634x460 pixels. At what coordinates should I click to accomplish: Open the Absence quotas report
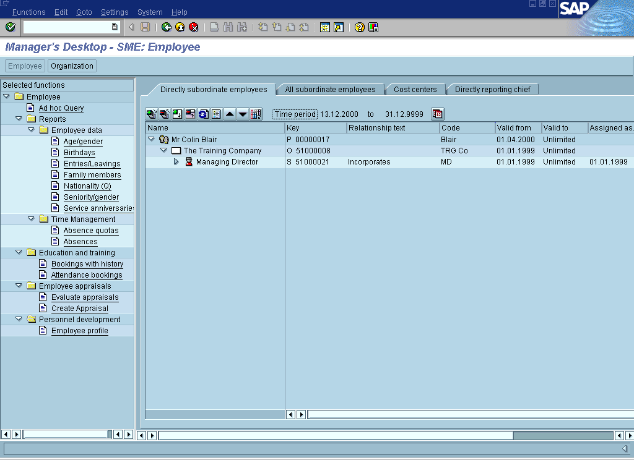click(91, 230)
